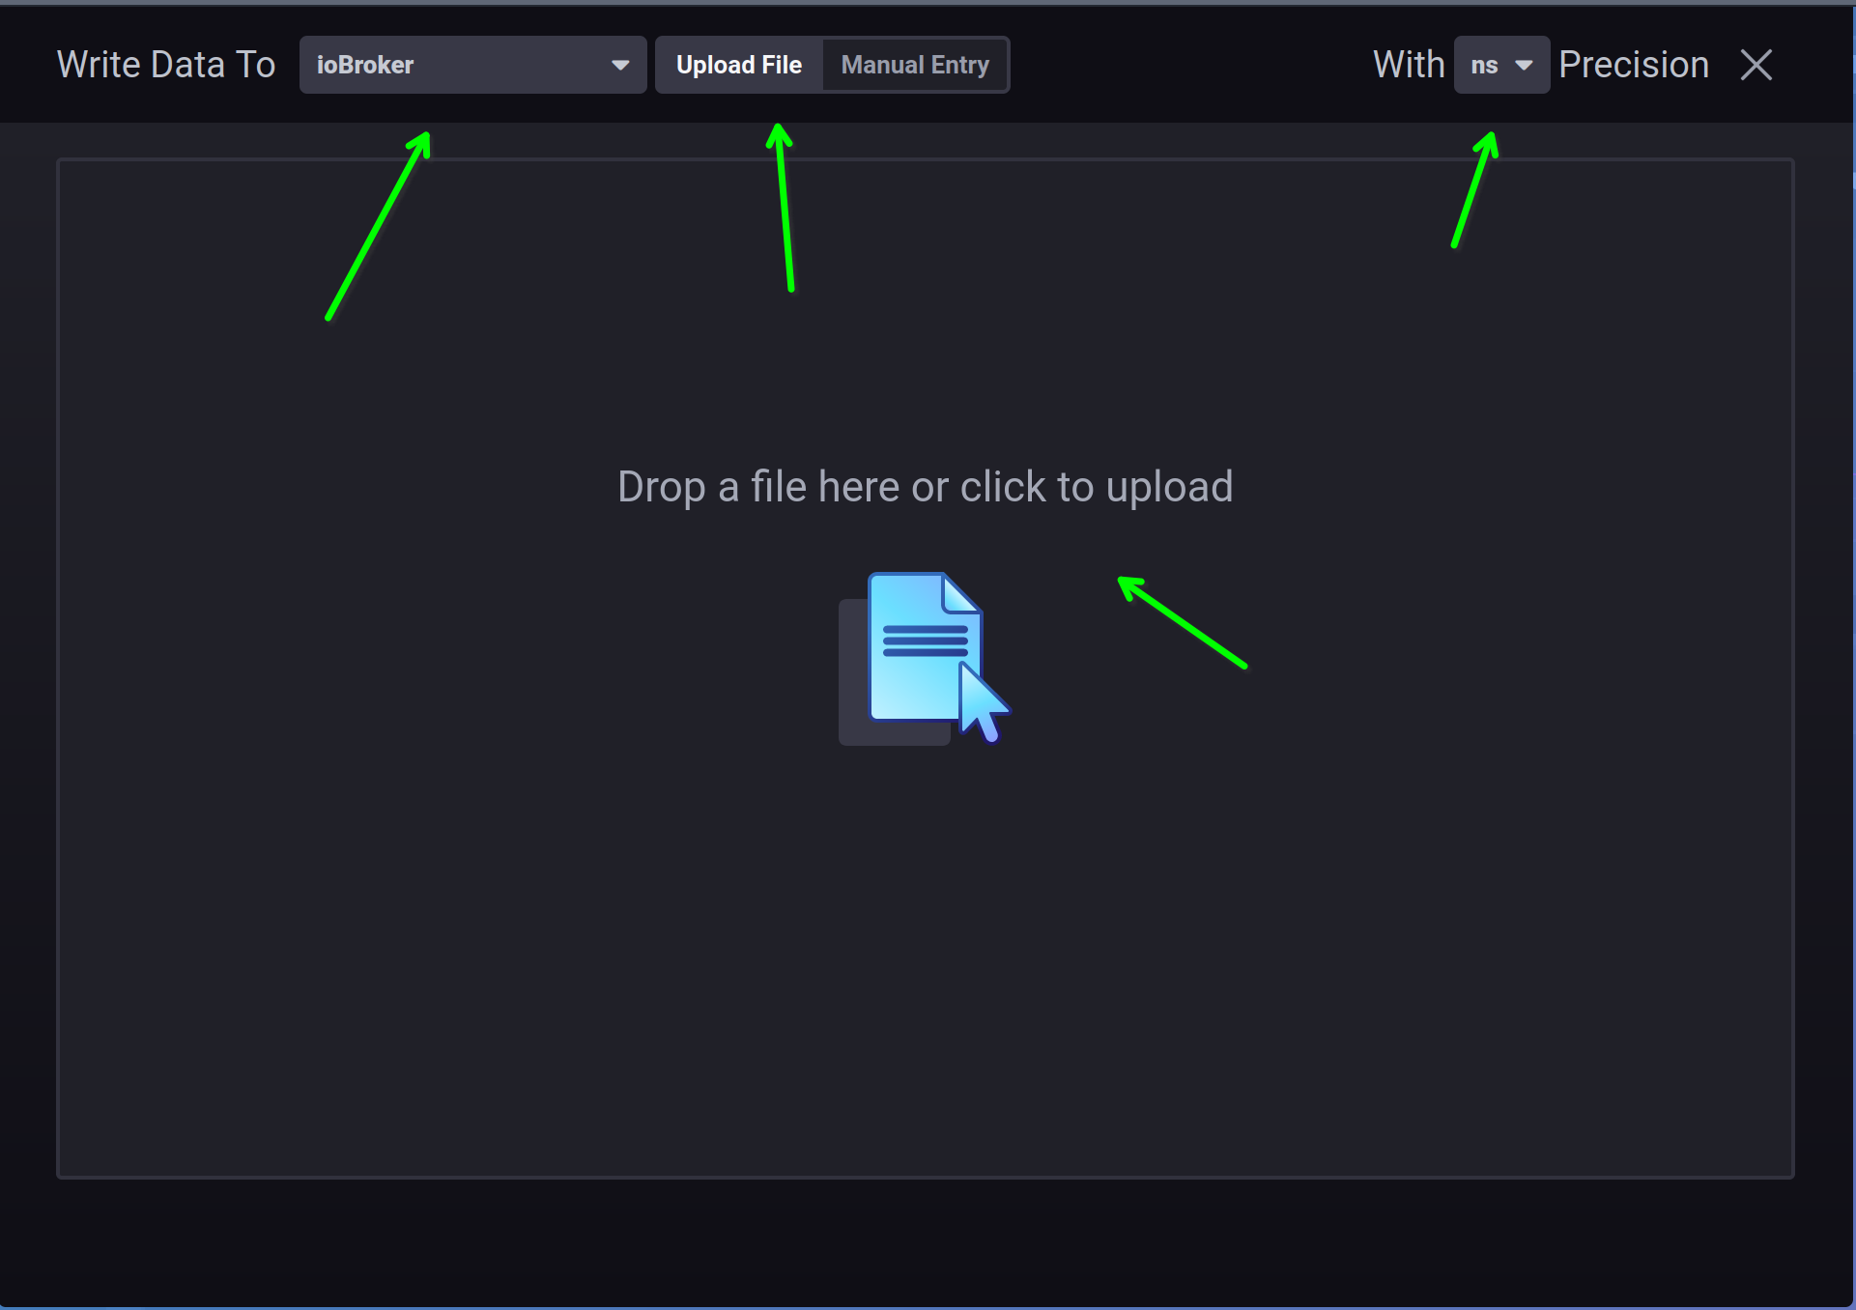1856x1310 pixels.
Task: Click the "ns" text in precision selector
Action: 1484,65
